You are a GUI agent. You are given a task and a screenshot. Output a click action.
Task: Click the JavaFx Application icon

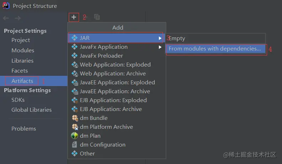75,47
